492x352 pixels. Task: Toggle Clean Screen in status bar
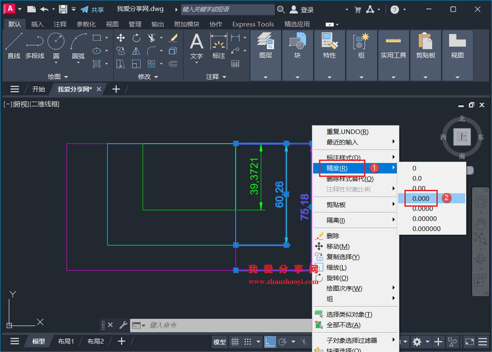tap(469, 341)
